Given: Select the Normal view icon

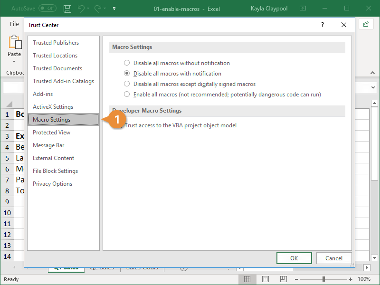Looking at the screenshot, I should 247,279.
